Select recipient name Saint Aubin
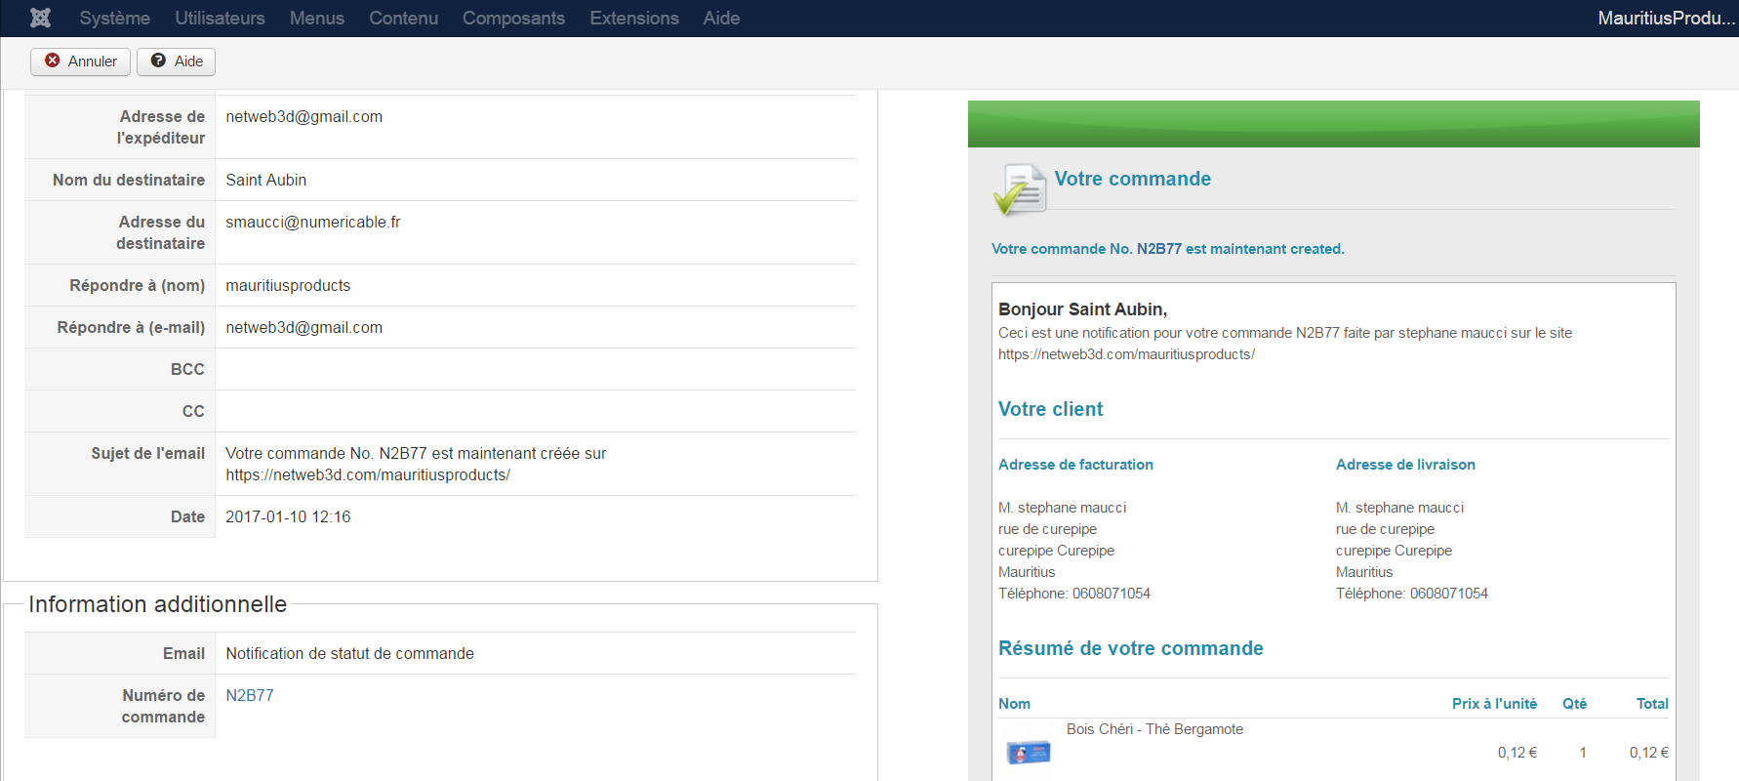 pyautogui.click(x=266, y=180)
